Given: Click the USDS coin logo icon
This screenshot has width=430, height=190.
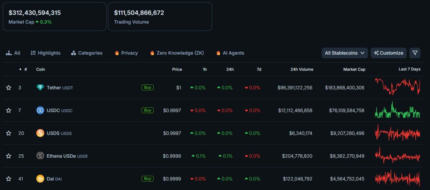Looking at the screenshot, I should click(40, 133).
